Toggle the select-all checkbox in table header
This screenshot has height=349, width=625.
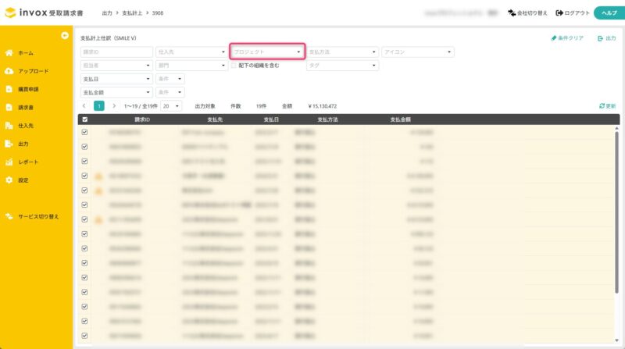click(84, 119)
